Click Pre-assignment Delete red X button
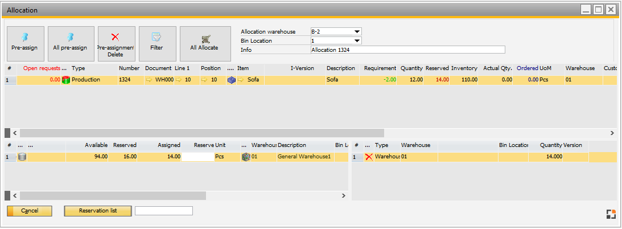This screenshot has width=622, height=229. tap(116, 43)
